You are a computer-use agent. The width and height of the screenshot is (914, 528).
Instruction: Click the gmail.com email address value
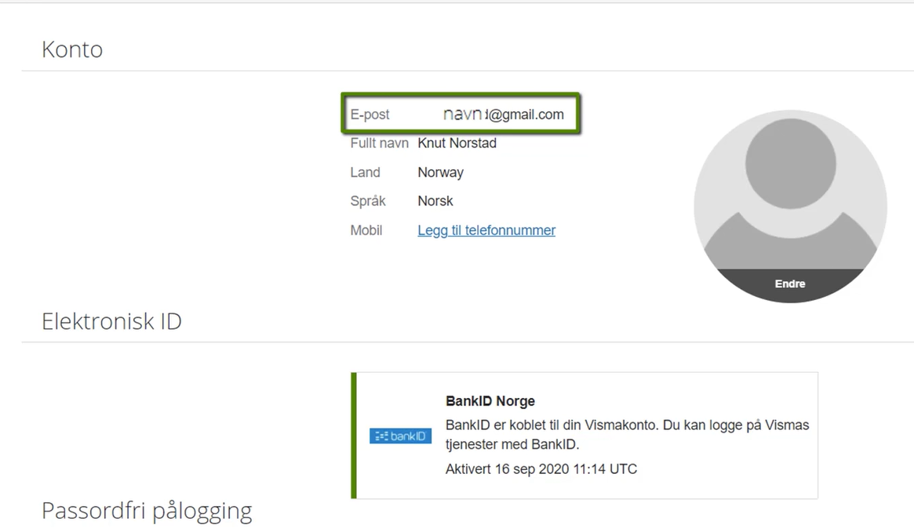(x=504, y=114)
